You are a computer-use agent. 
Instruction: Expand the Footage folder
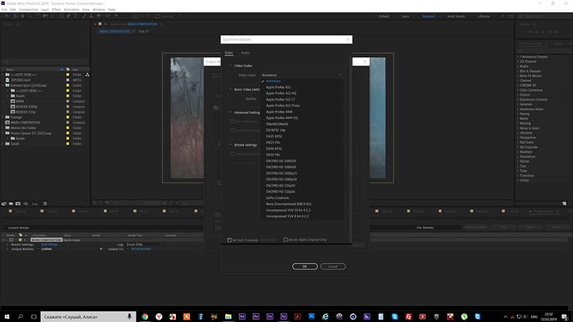[x=3, y=118]
